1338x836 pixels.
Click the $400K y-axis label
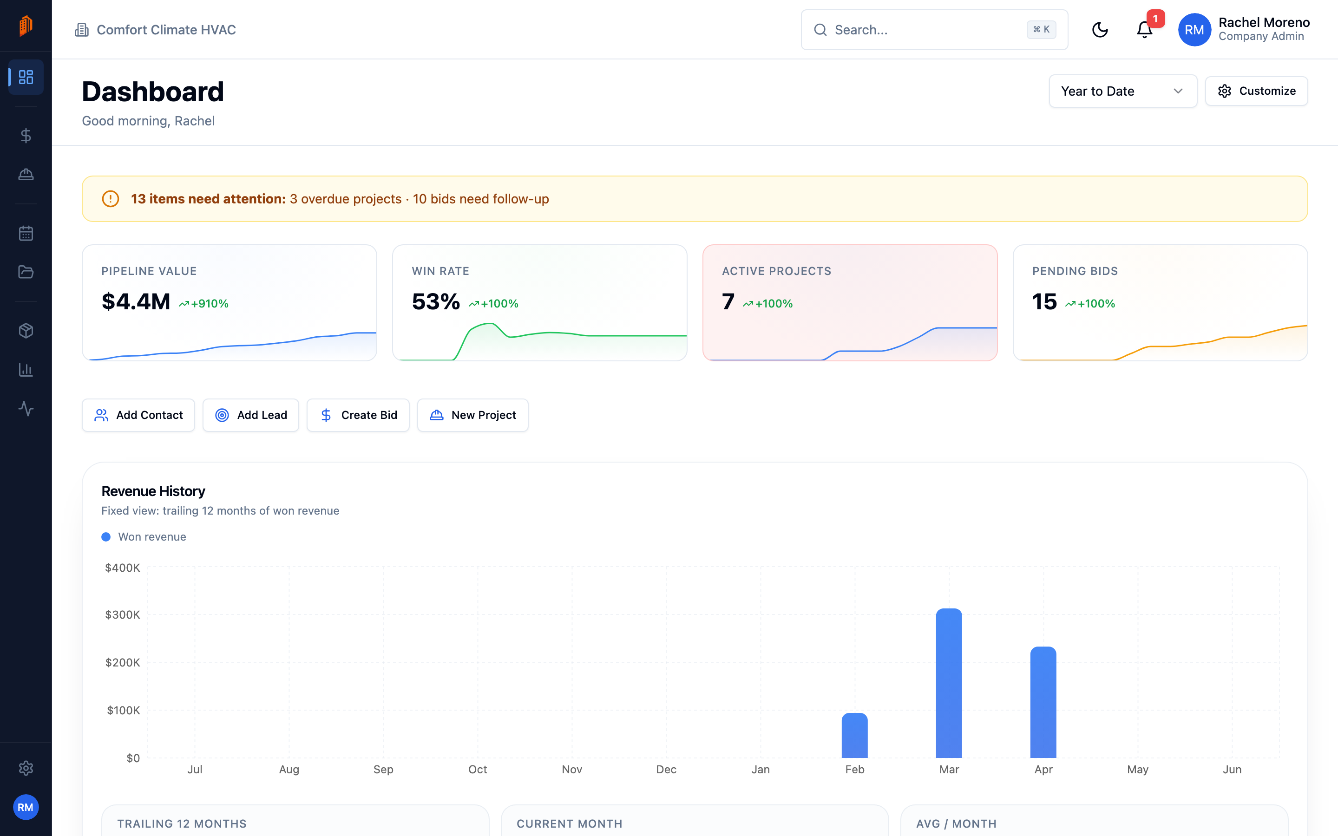point(123,568)
